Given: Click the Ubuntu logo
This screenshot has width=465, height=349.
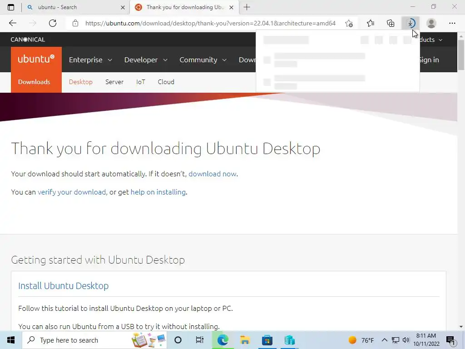Looking at the screenshot, I should point(36,60).
